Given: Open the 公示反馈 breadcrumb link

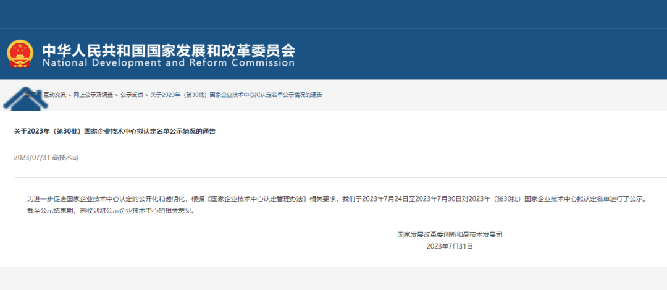Looking at the screenshot, I should coord(132,95).
